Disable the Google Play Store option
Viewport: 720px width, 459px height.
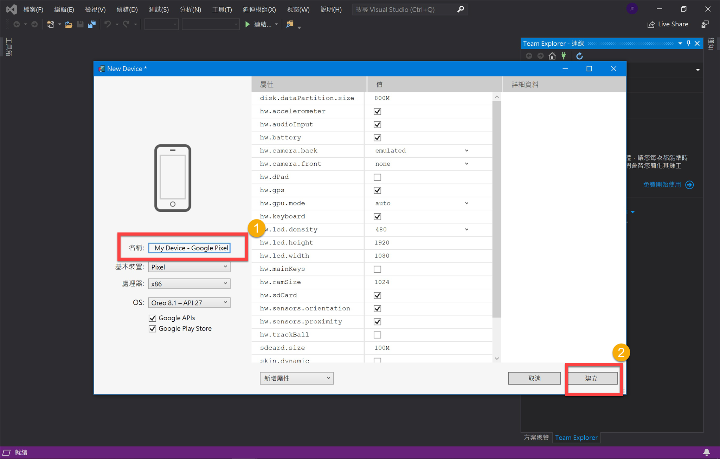pos(152,328)
